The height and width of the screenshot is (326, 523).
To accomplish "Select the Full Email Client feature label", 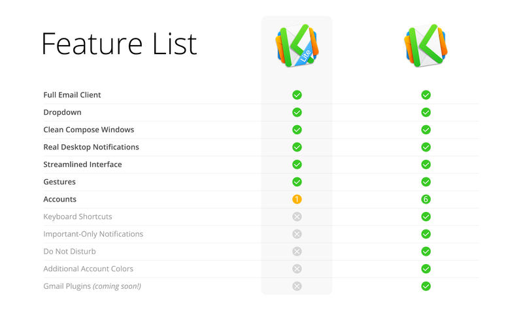I will click(72, 95).
